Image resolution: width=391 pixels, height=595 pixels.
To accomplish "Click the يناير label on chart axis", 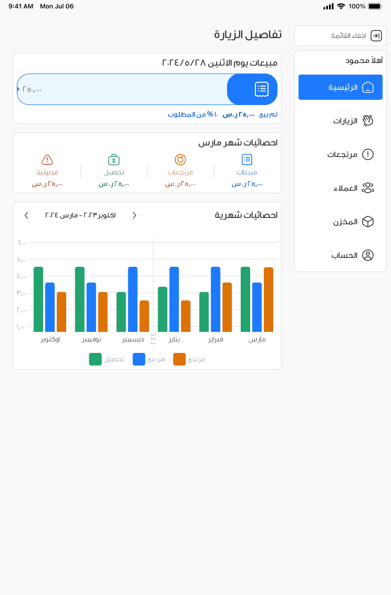I will pos(174,339).
